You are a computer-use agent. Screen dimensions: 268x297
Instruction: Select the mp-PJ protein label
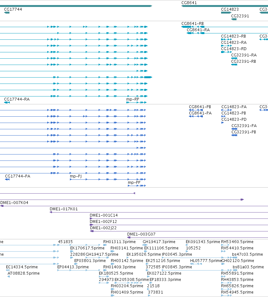coord(76,176)
